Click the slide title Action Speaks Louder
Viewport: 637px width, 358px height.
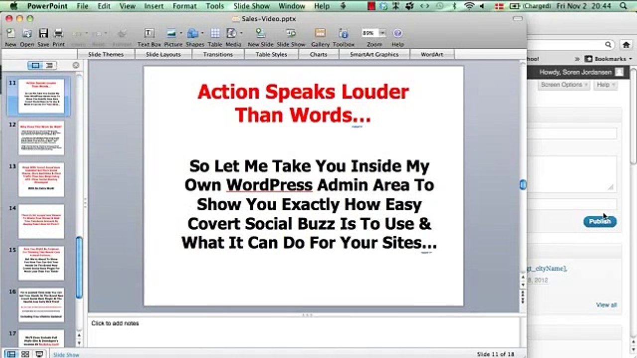[x=303, y=103]
